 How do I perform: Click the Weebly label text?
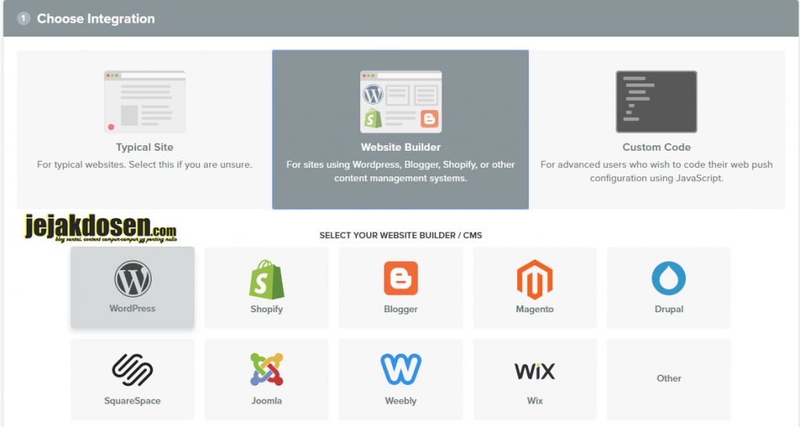click(x=401, y=400)
